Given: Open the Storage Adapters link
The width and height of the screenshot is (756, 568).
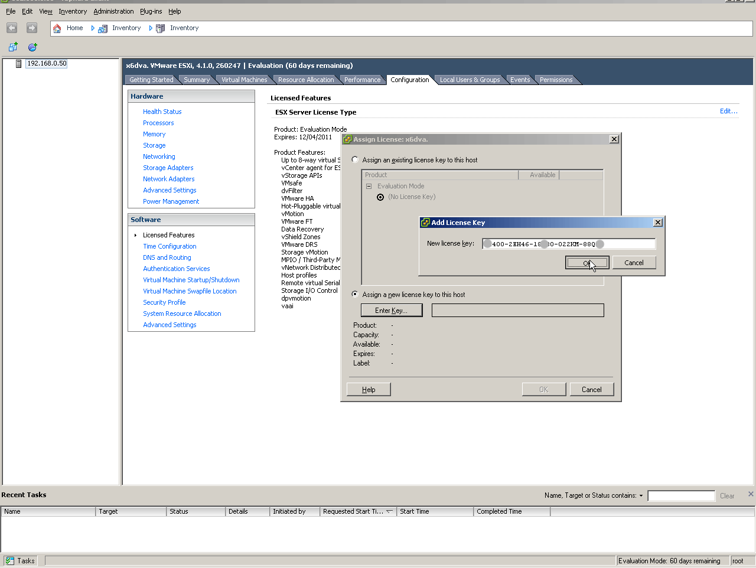Looking at the screenshot, I should [x=168, y=168].
